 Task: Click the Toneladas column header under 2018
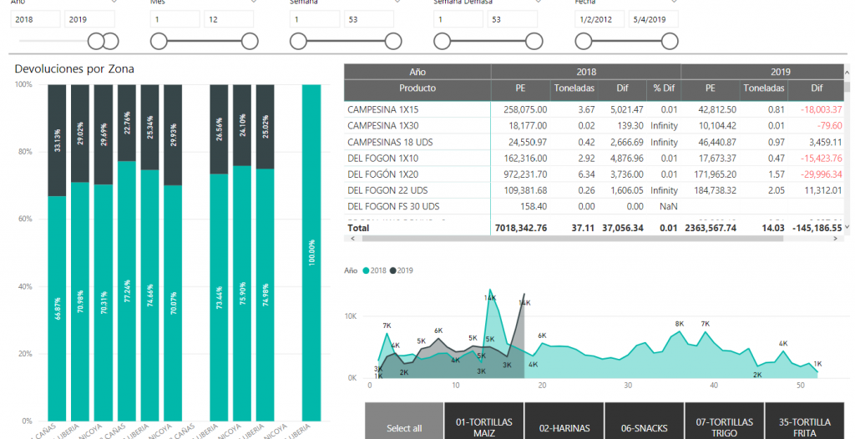pos(574,88)
